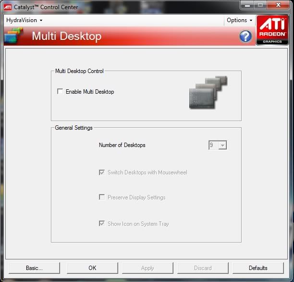
Task: Click the stacked desktops illustration
Action: point(208,92)
